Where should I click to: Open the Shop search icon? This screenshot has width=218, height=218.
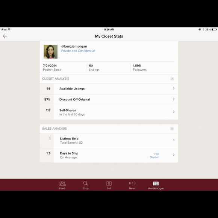tap(85, 183)
